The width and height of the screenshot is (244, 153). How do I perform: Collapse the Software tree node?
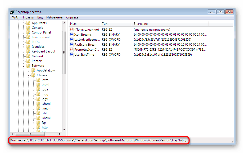(x=24, y=66)
